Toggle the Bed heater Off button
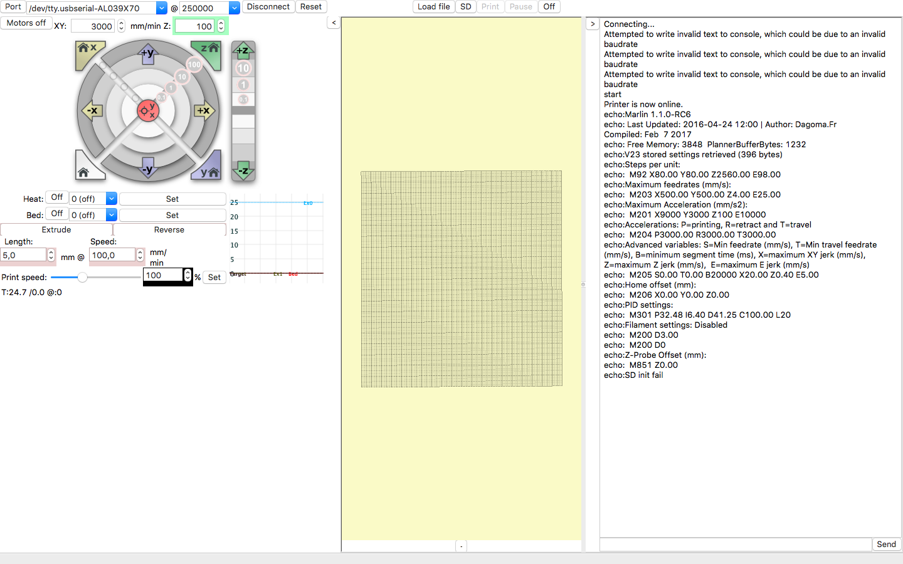Viewport: 903px width, 564px height. 56,214
